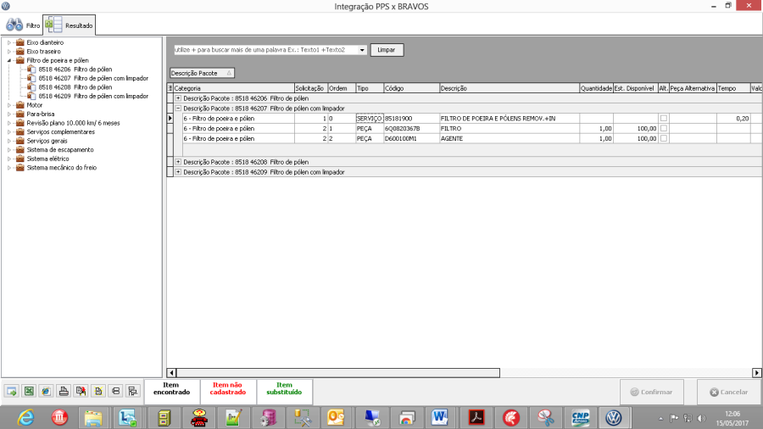Tick the Alt. checkbox in the SERVIÇO row
Viewport: 763px width, 429px height.
663,118
